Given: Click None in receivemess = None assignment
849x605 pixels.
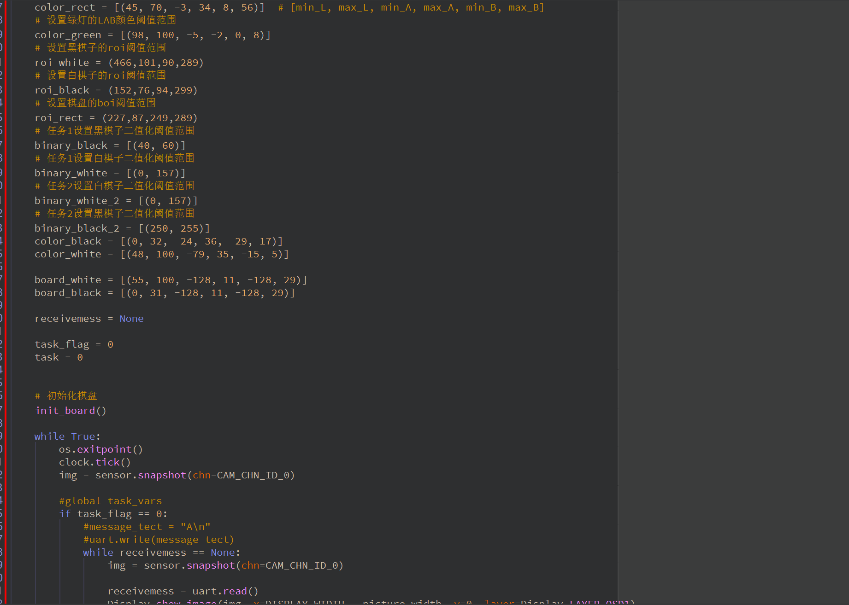Looking at the screenshot, I should [131, 319].
